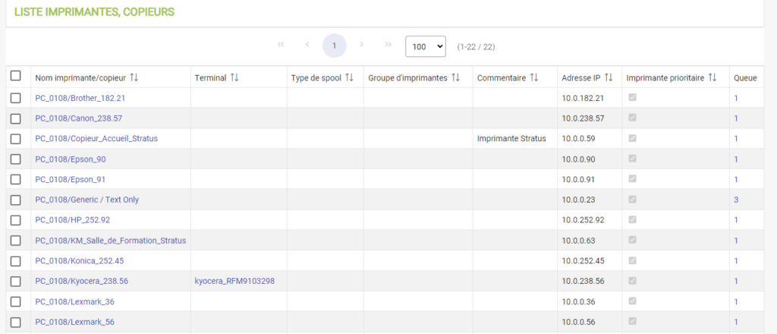Click page number 1 in pagination
Image resolution: width=777 pixels, height=334 pixels.
[334, 46]
